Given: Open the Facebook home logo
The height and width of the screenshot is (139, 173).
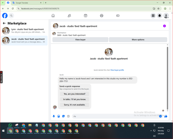Looking at the screenshot, I should [5, 16].
